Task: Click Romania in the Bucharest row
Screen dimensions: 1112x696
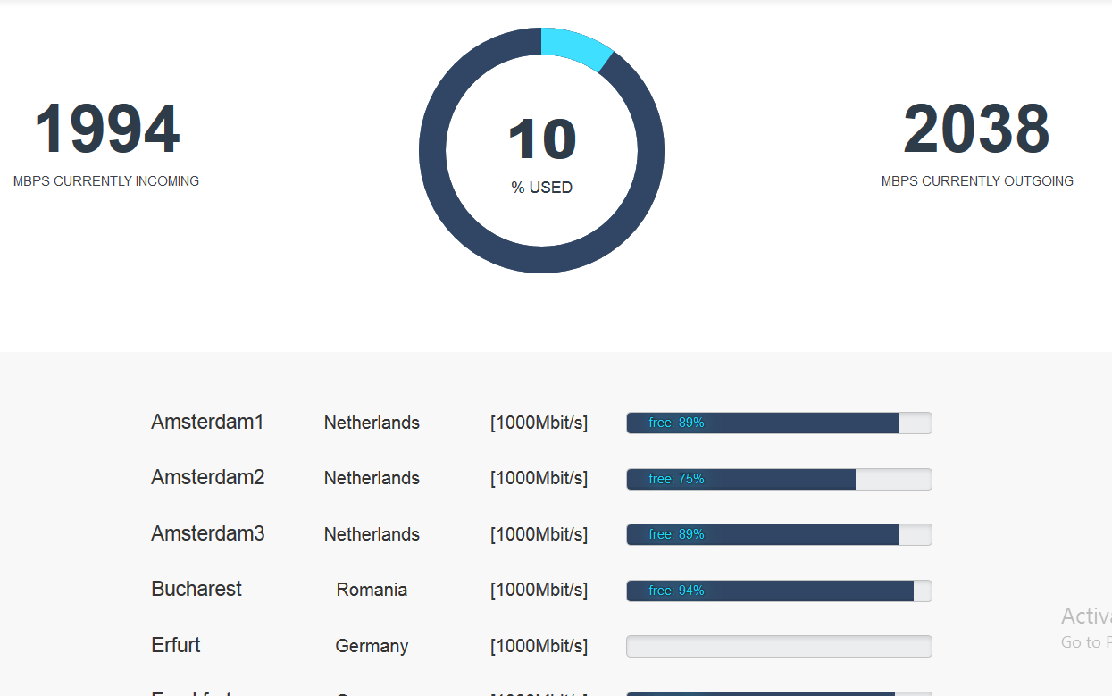Action: click(x=372, y=590)
